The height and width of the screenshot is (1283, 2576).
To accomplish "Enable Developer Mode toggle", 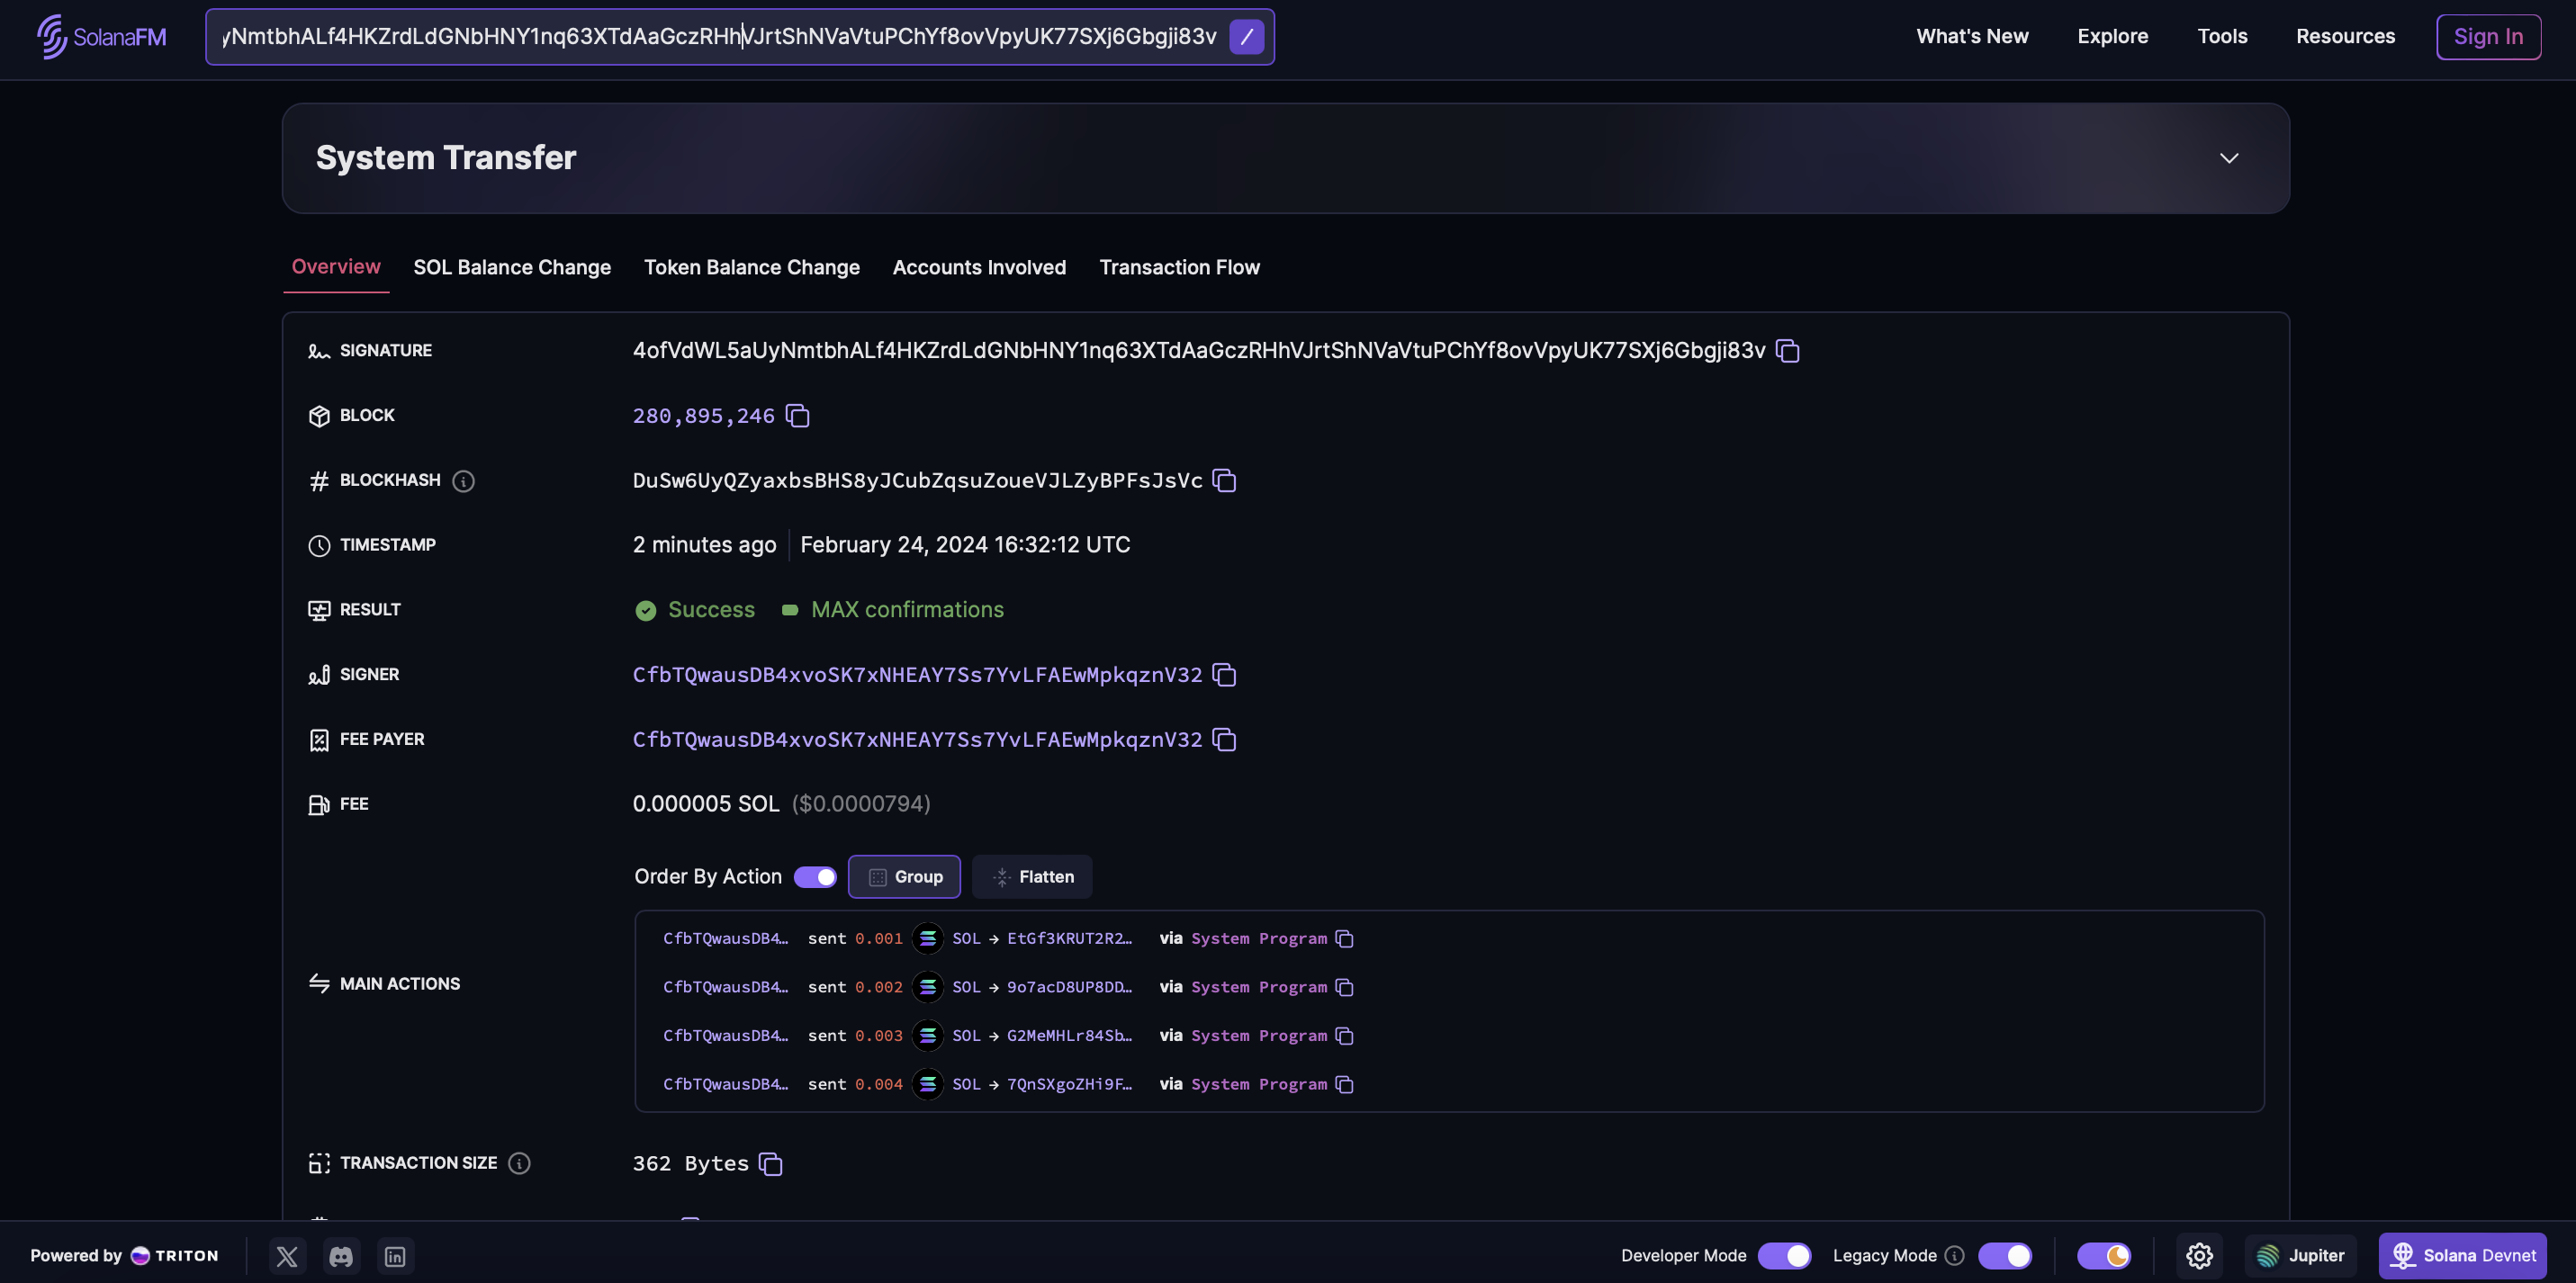I will pos(1784,1255).
